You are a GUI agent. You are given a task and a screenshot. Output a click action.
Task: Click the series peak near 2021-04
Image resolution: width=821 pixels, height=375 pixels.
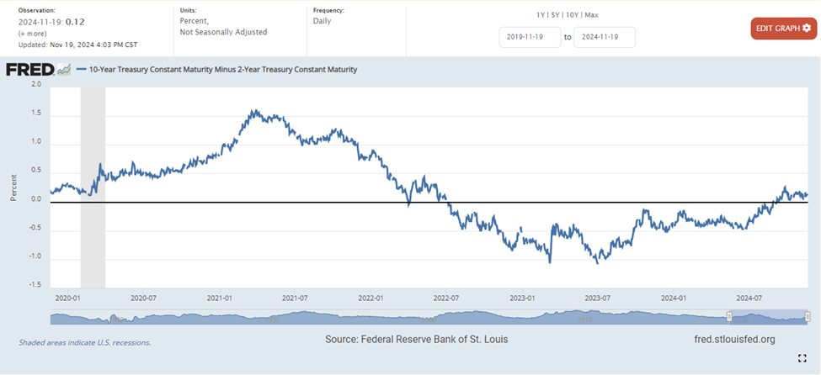click(x=253, y=110)
